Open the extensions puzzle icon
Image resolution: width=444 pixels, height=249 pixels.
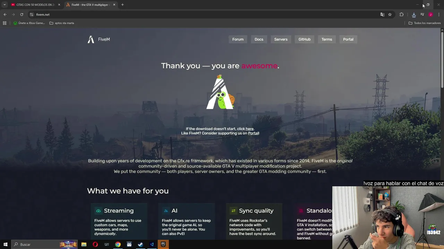pos(401,15)
